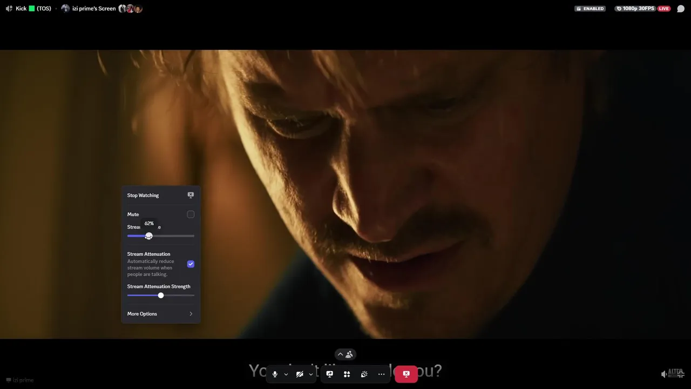Open the three-dot more menu in call bar
691x389 pixels.
pyautogui.click(x=382, y=374)
